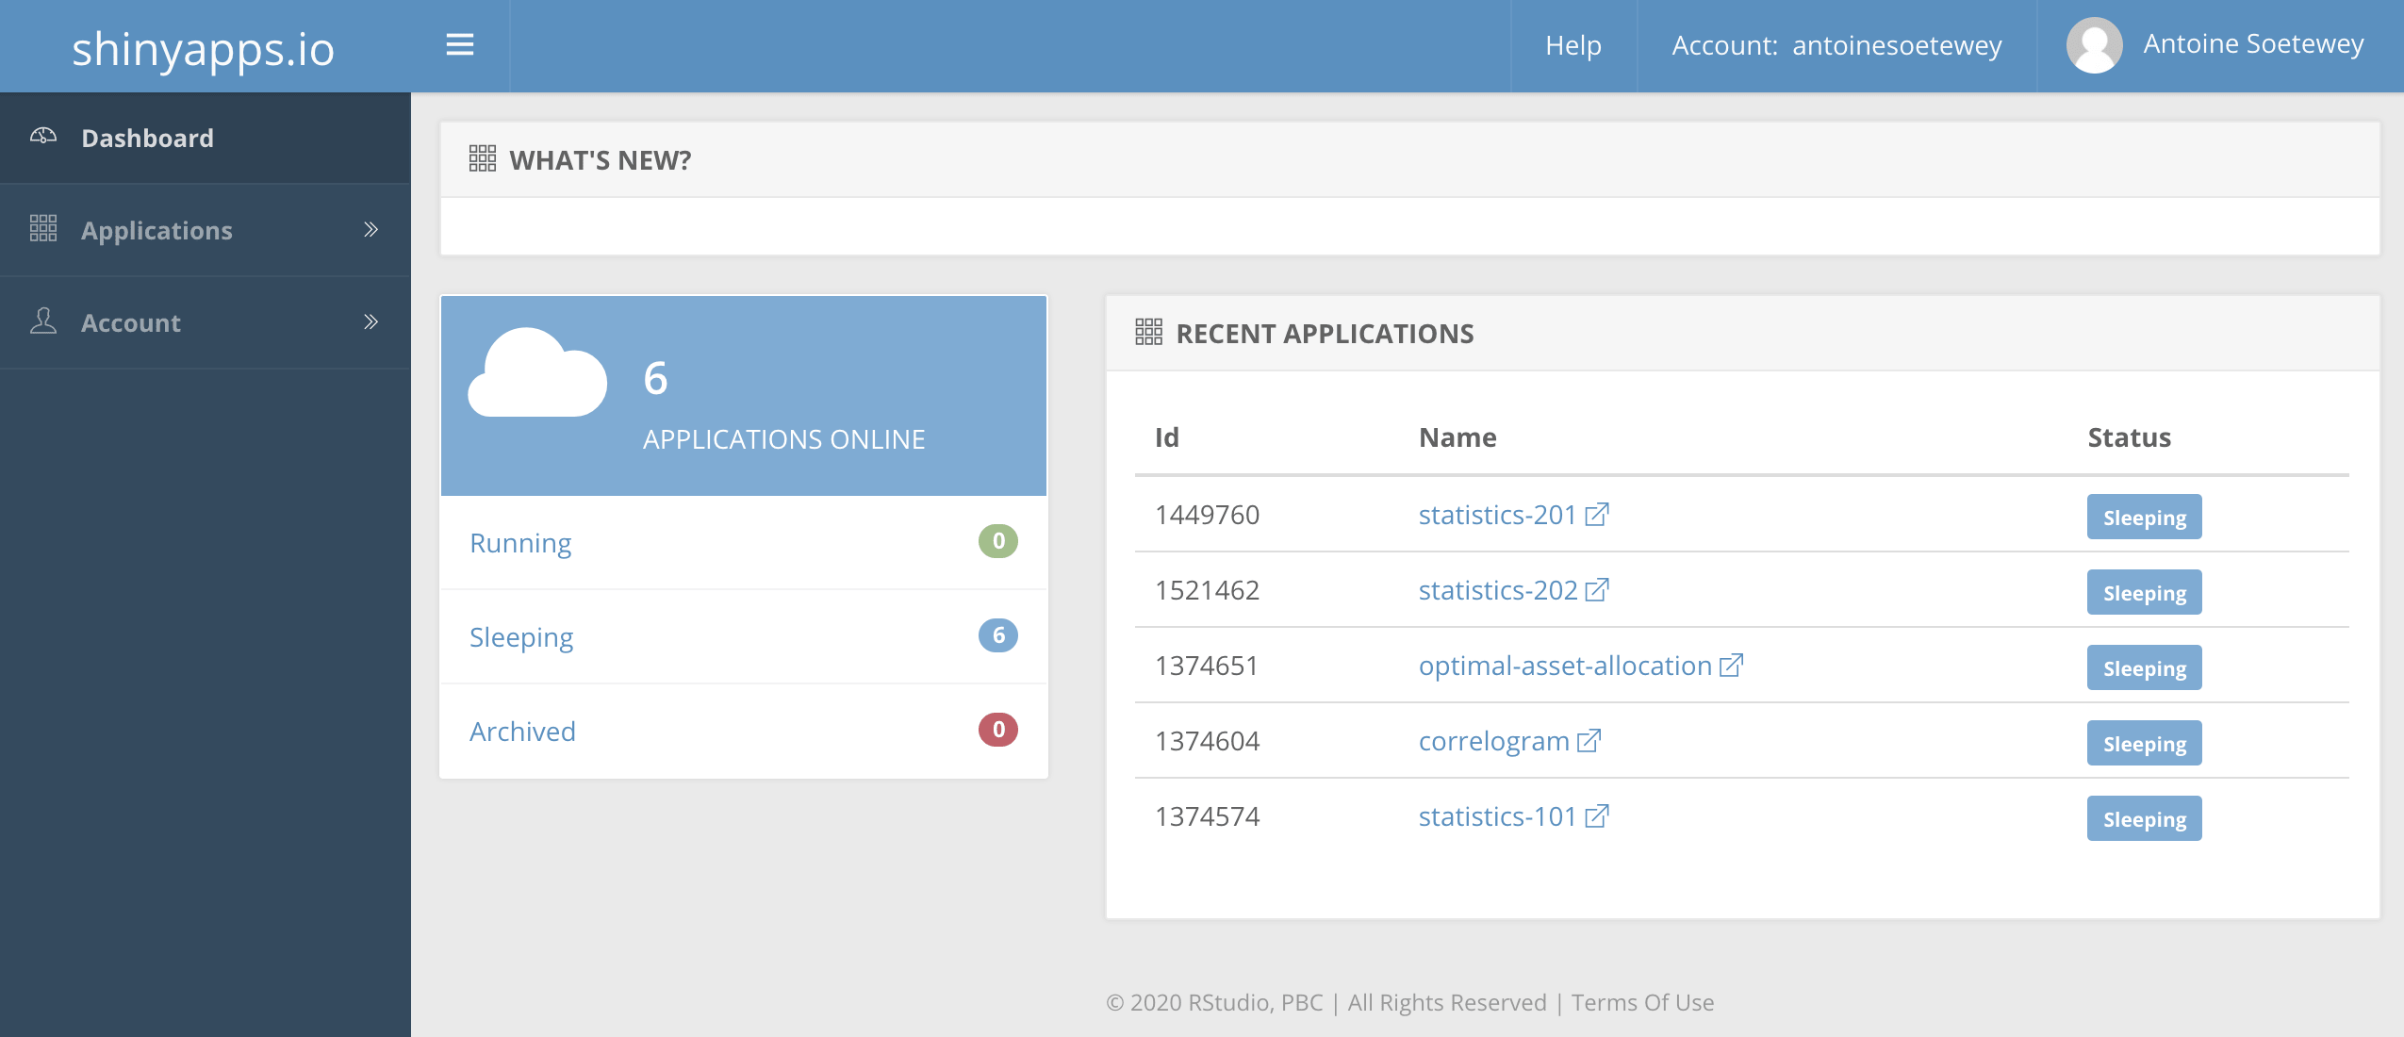Select the Applications menu item
The height and width of the screenshot is (1037, 2404).
pyautogui.click(x=158, y=230)
